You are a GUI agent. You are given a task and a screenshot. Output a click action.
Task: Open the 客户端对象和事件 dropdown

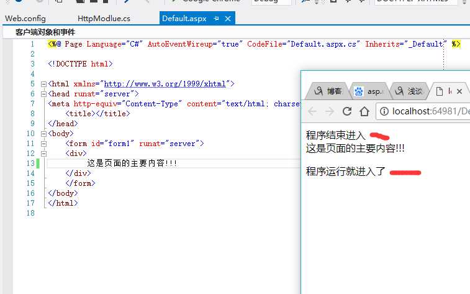point(45,32)
